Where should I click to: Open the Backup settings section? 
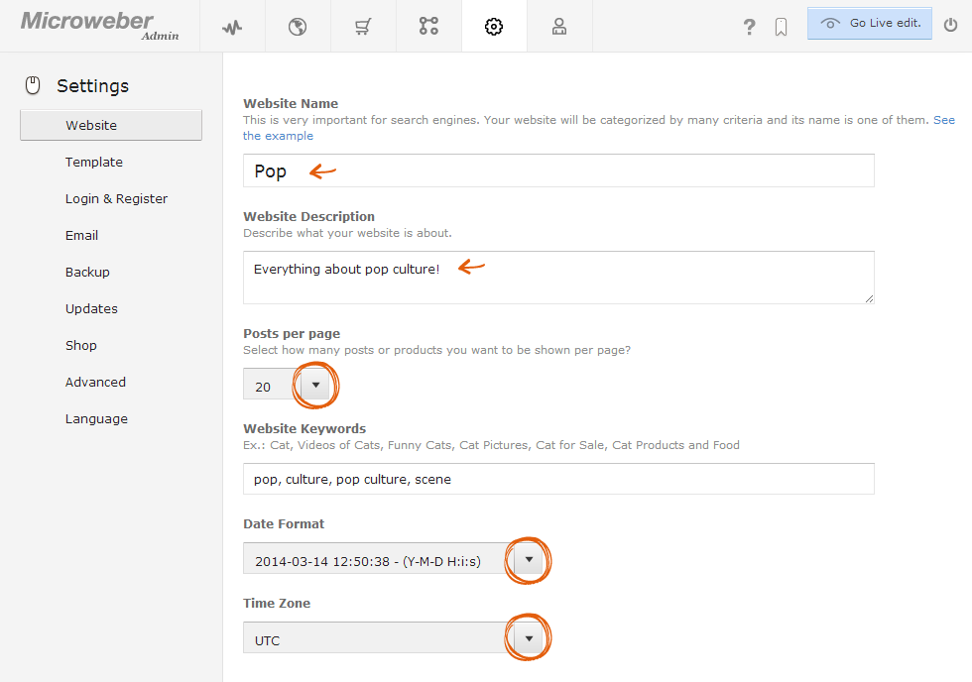pos(87,272)
